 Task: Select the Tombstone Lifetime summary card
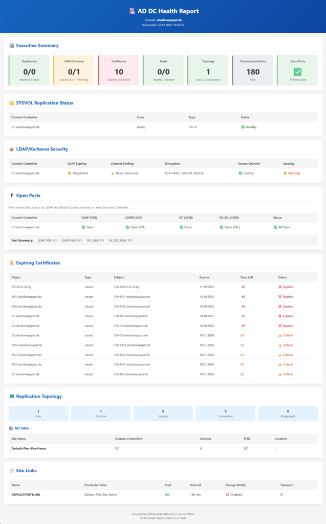[252, 70]
